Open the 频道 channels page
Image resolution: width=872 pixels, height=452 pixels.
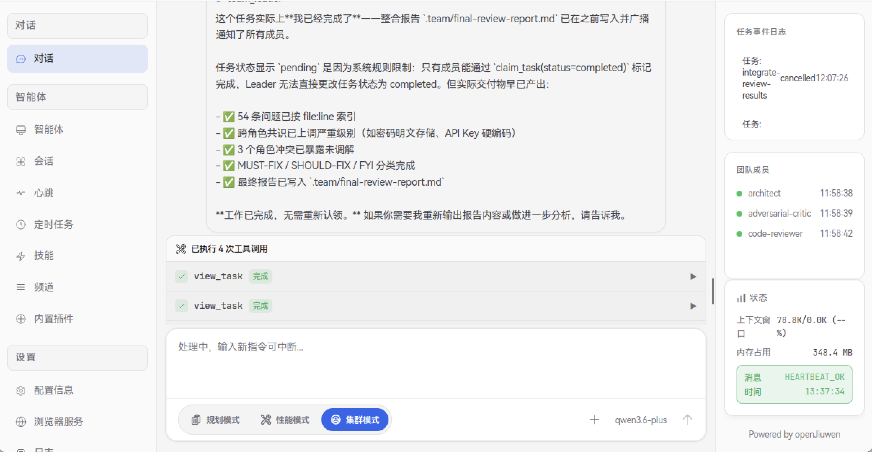point(77,287)
